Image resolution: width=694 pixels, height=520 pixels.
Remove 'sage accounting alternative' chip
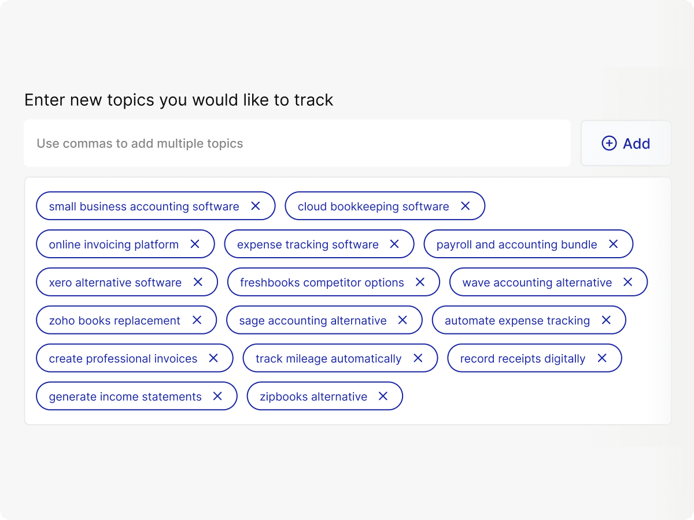pos(403,321)
